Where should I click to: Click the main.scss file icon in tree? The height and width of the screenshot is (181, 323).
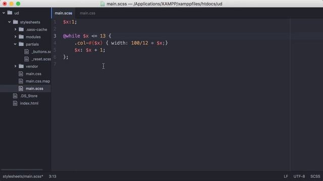pos(21,88)
